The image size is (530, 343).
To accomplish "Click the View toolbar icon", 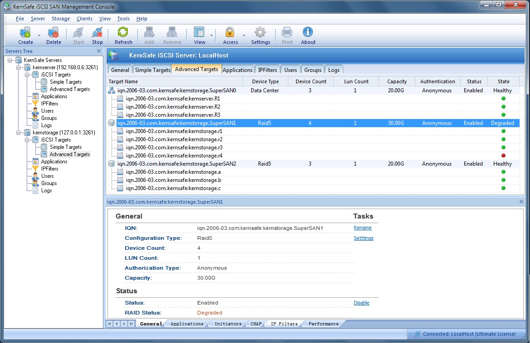I will click(199, 33).
